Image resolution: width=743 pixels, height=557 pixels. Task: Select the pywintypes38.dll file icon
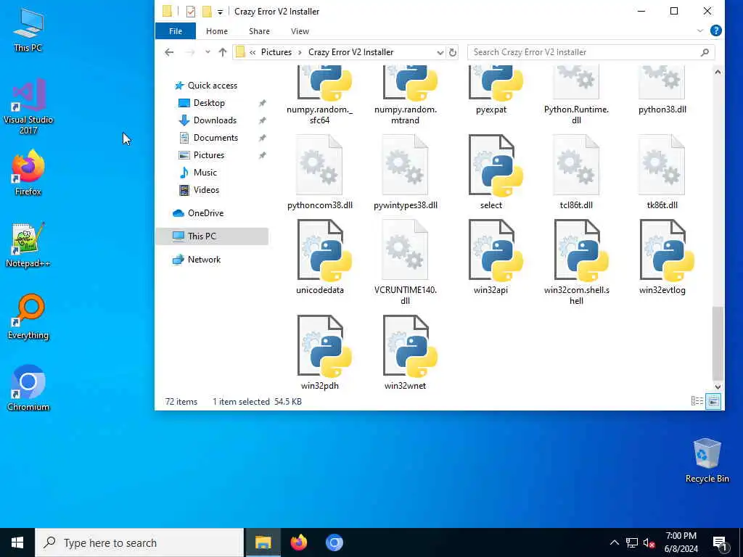(405, 165)
